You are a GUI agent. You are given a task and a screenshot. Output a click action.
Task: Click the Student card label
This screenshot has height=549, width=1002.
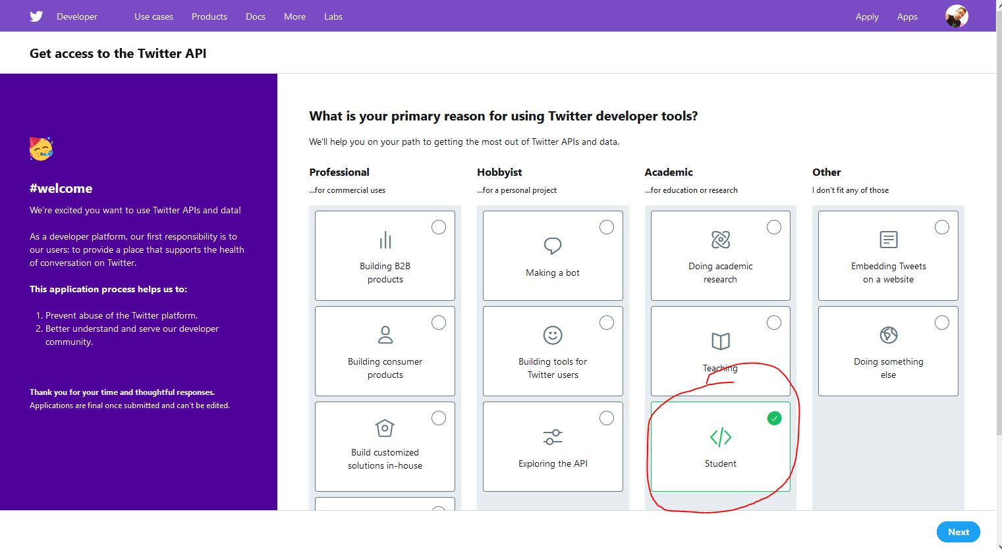(x=721, y=463)
